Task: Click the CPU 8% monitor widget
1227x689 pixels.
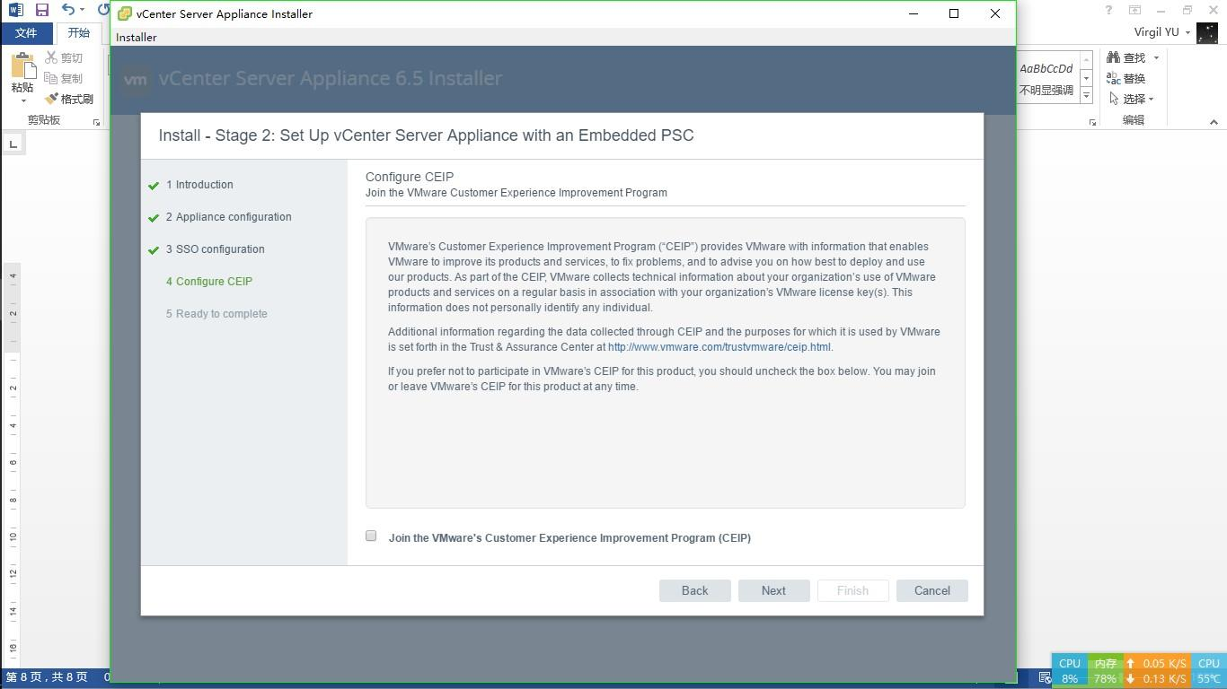Action: pos(1069,671)
